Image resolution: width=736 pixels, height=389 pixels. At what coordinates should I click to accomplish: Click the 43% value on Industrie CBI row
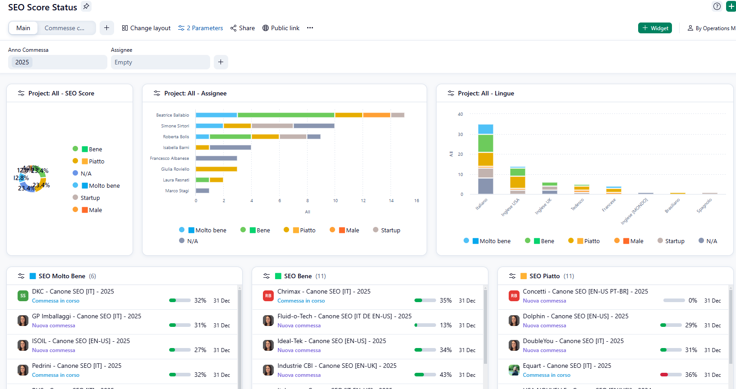click(446, 375)
